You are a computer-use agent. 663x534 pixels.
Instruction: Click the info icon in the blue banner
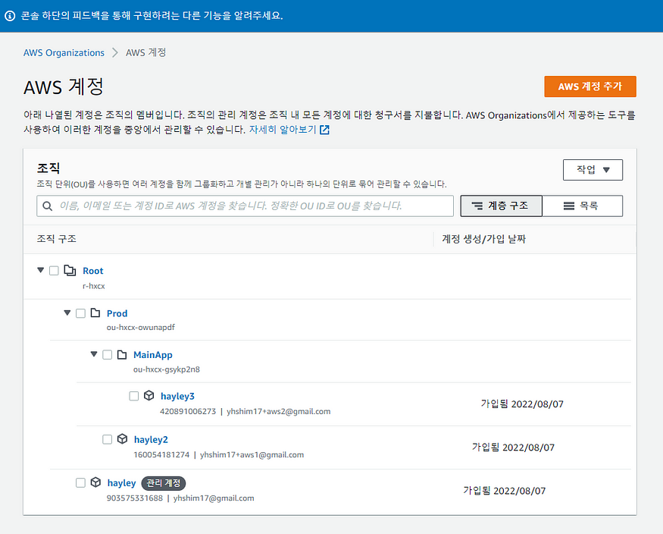[x=10, y=16]
